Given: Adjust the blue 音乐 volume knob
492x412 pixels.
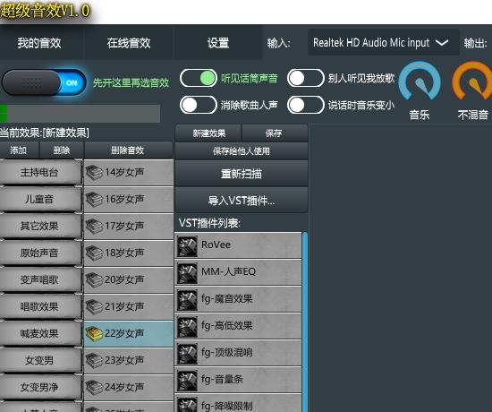Looking at the screenshot, I should [x=420, y=82].
